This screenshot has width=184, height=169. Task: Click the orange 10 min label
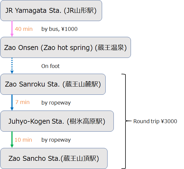click(23, 140)
